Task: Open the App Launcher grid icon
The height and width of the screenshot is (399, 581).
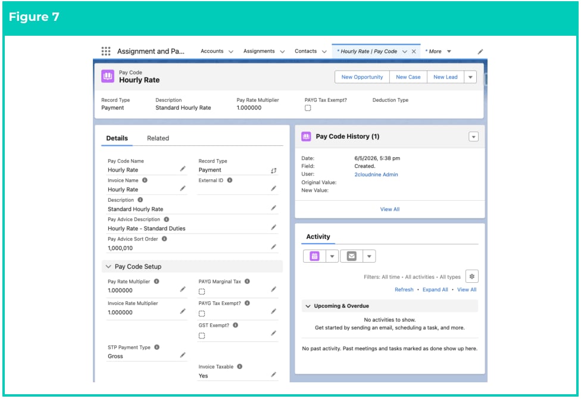Action: pos(106,51)
